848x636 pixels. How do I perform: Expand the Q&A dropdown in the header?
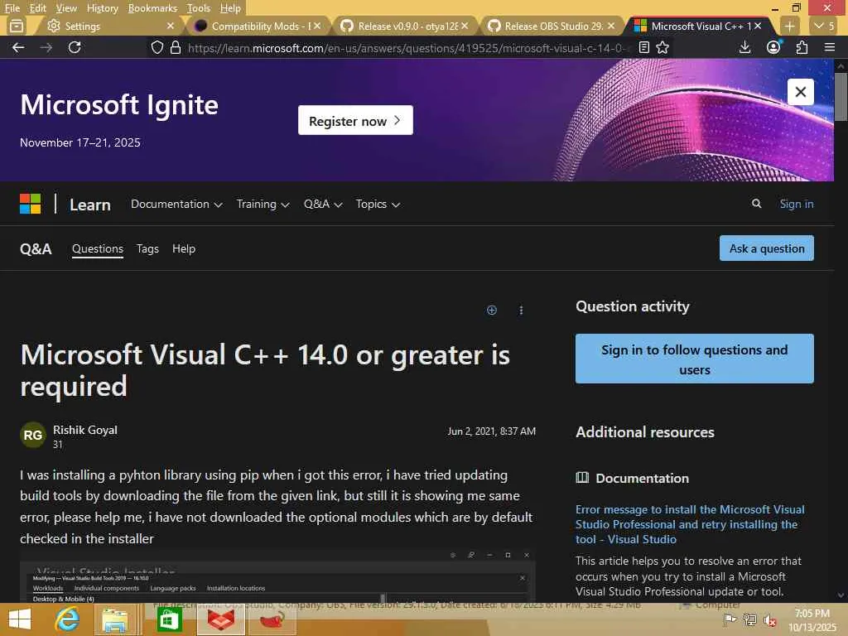point(323,204)
